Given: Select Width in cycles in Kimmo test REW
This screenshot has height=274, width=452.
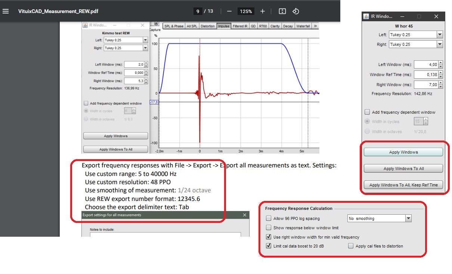Looking at the screenshot, I should [86, 111].
